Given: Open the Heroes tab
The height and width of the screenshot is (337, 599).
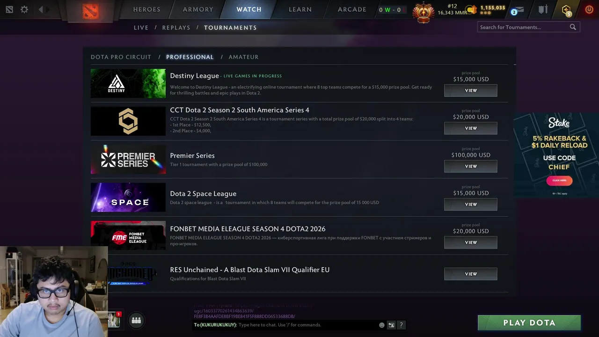Looking at the screenshot, I should [146, 9].
